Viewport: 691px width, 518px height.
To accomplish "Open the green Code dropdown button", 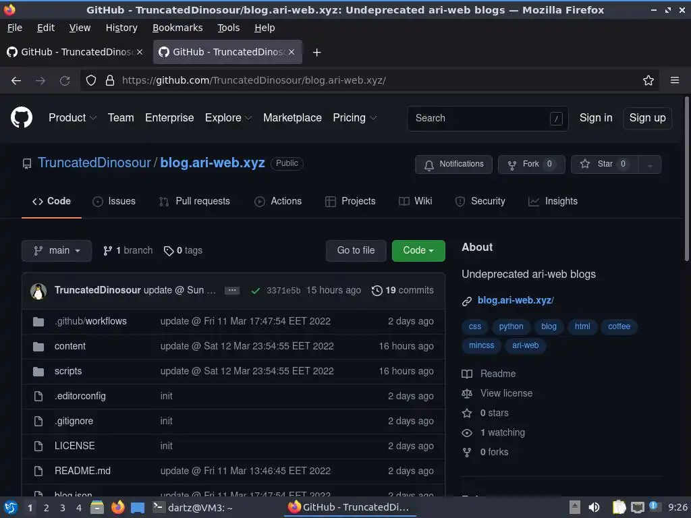I will [x=418, y=251].
